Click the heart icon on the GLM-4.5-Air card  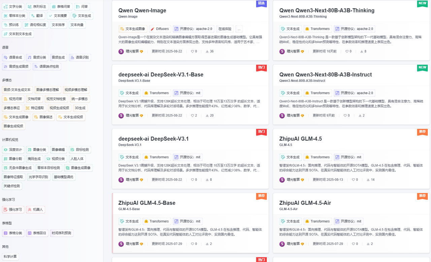[x=354, y=244]
